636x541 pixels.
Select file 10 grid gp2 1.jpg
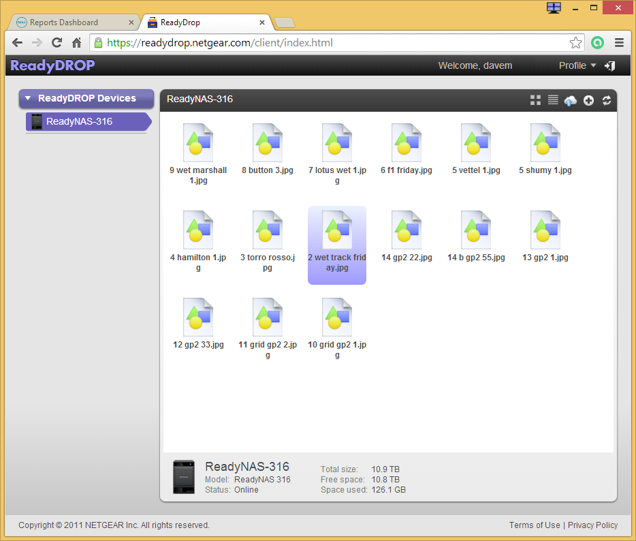point(337,328)
